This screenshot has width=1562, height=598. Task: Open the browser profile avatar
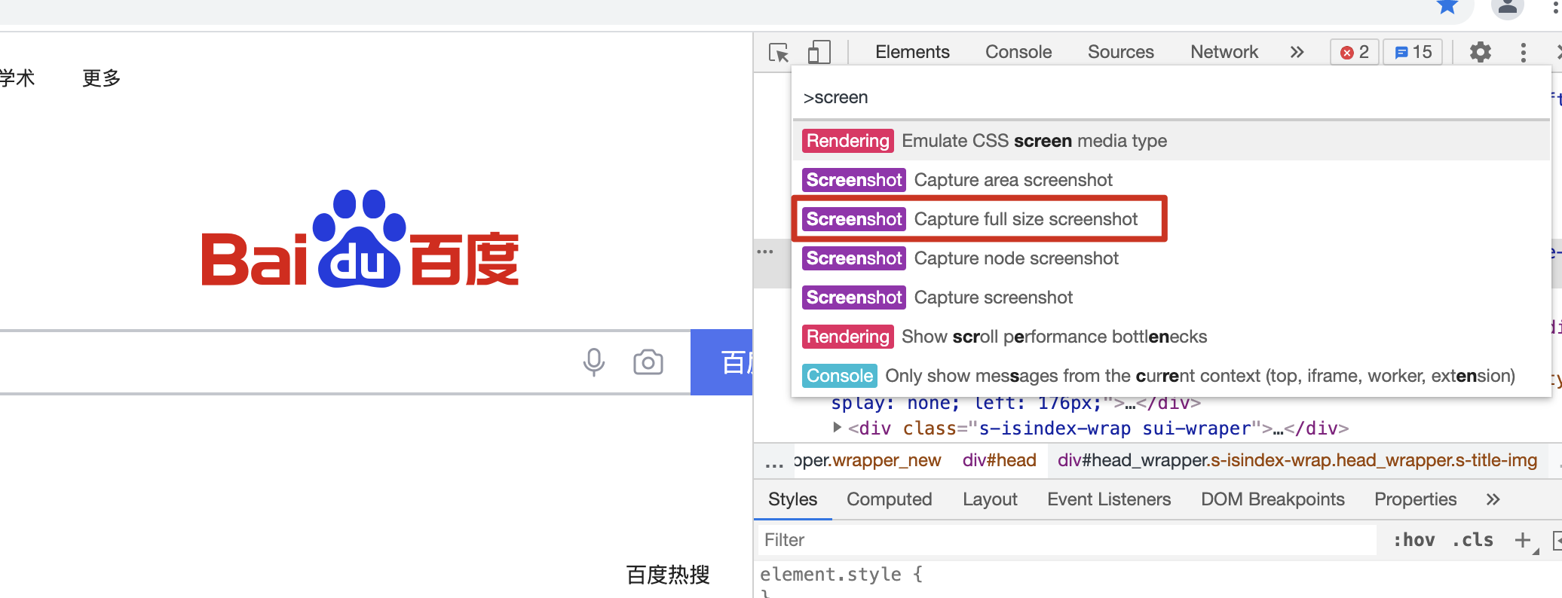point(1508,8)
